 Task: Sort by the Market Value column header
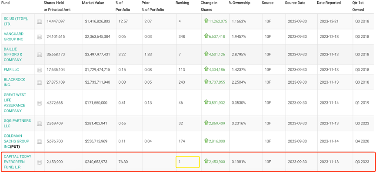click(x=93, y=3)
